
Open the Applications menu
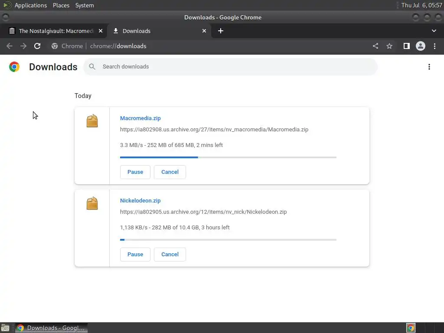pos(31,5)
